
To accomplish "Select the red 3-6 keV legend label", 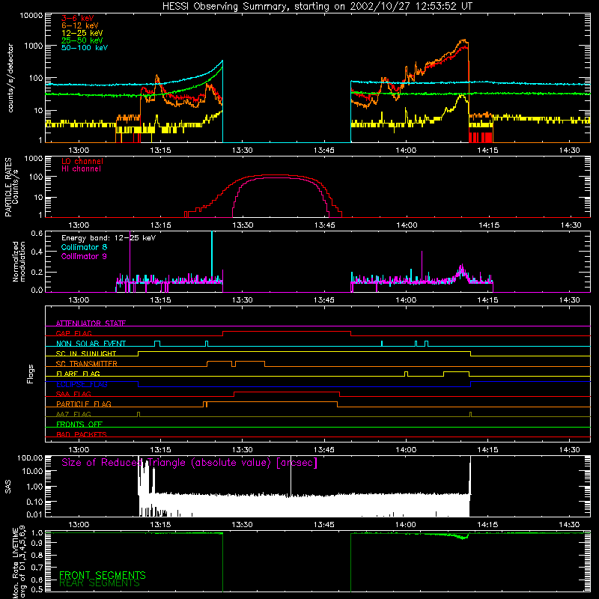I will [77, 18].
